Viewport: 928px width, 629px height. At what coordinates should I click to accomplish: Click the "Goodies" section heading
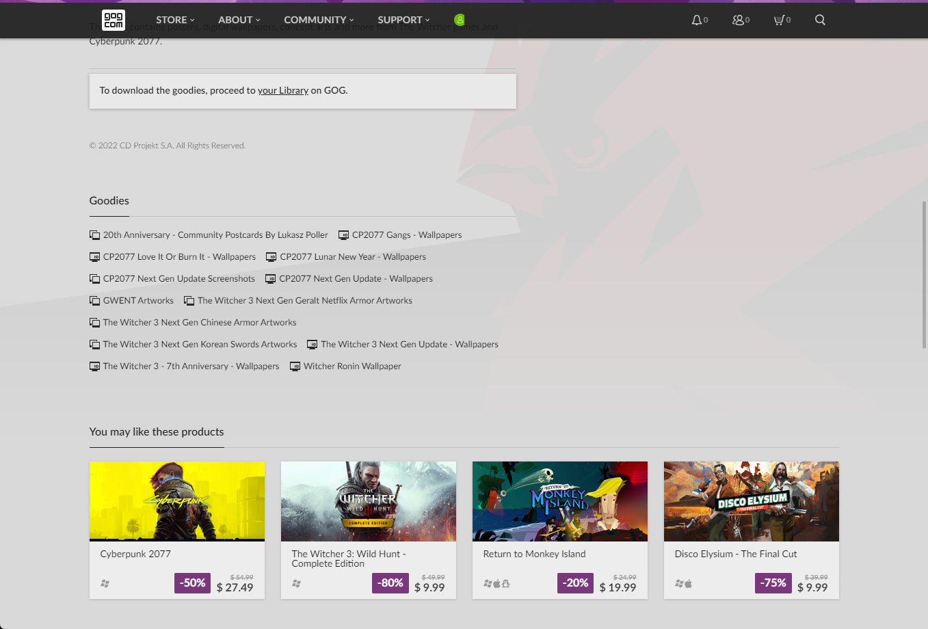(109, 201)
